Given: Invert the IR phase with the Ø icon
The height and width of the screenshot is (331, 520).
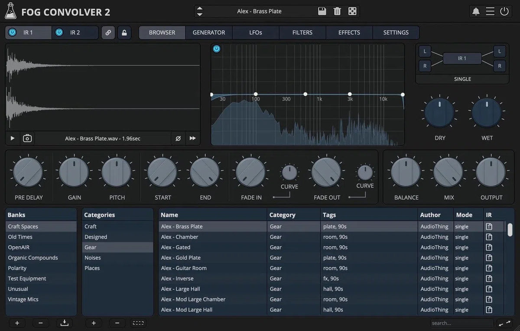Looking at the screenshot, I should pos(178,138).
